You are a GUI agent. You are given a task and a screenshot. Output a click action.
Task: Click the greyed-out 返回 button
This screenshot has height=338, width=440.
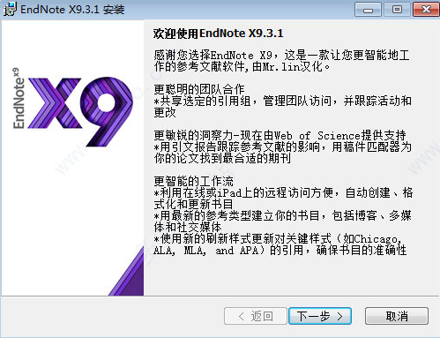[255, 316]
